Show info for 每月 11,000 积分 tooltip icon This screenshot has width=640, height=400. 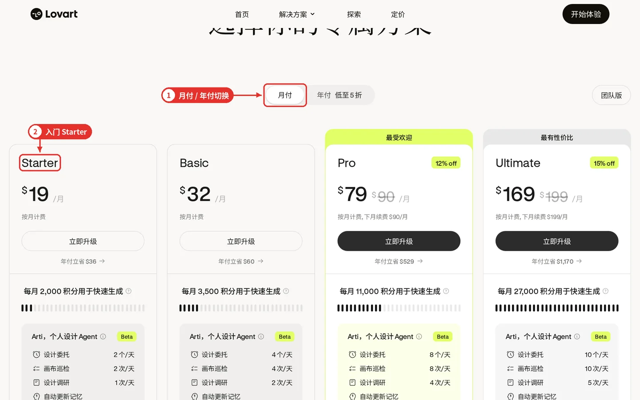[x=446, y=291]
